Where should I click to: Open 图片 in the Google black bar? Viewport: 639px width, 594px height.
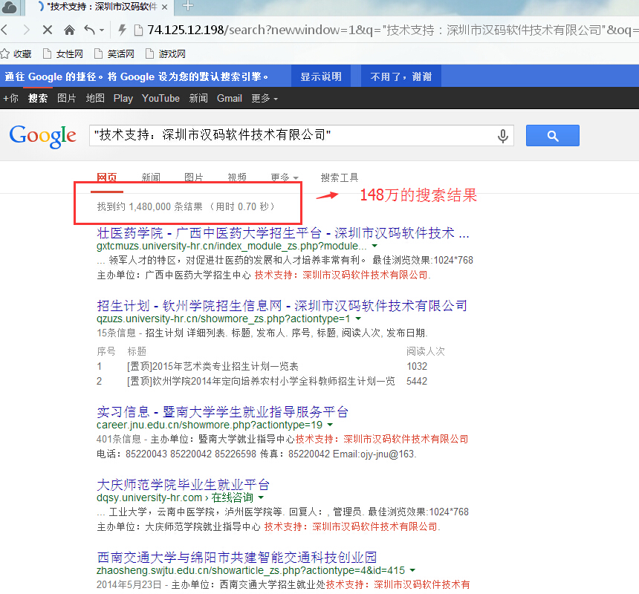click(67, 98)
